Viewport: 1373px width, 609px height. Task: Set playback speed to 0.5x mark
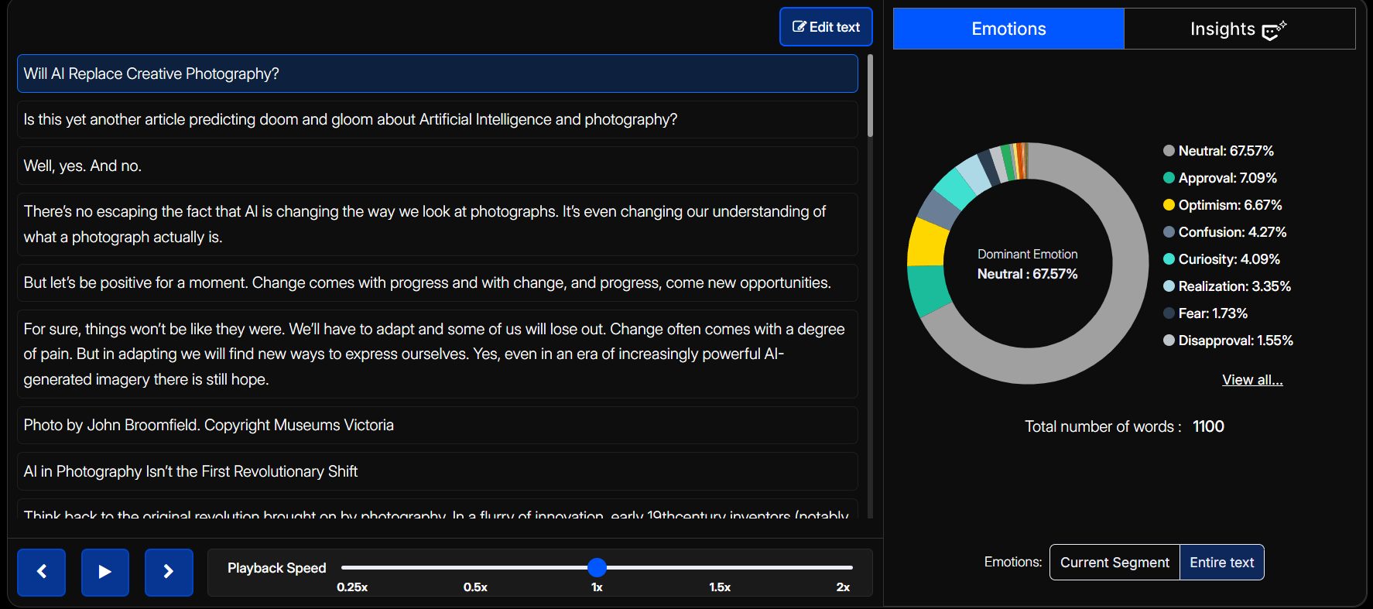point(475,568)
